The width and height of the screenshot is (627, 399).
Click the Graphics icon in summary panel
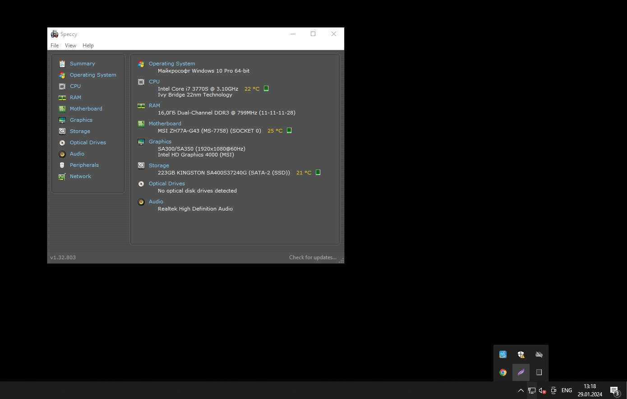pyautogui.click(x=141, y=142)
